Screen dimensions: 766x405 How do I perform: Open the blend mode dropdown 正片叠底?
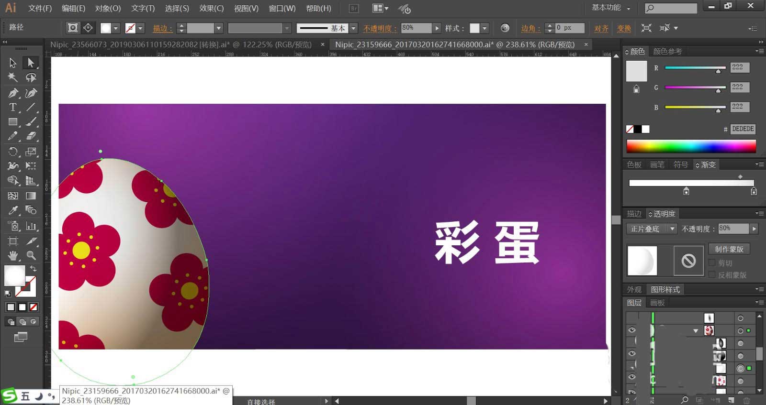coord(652,229)
